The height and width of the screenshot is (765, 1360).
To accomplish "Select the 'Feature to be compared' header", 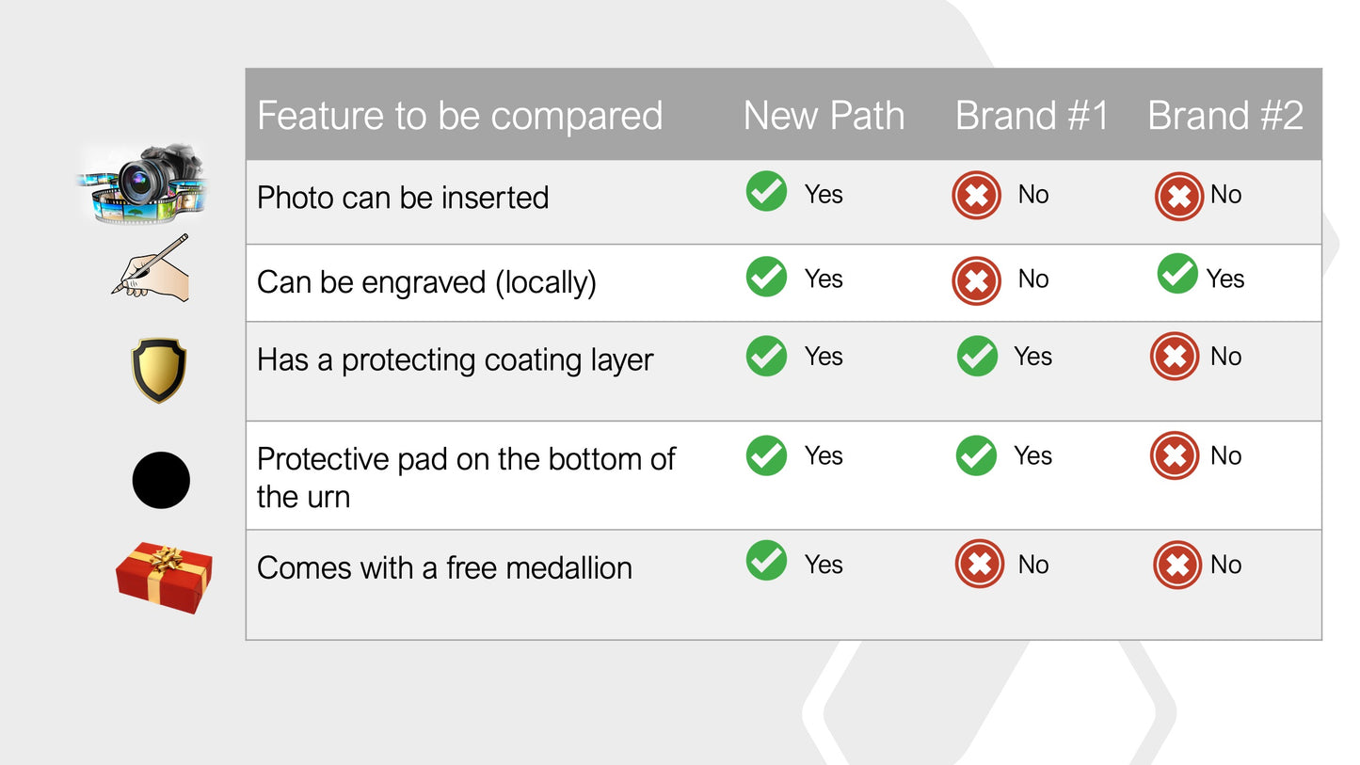I will click(459, 116).
